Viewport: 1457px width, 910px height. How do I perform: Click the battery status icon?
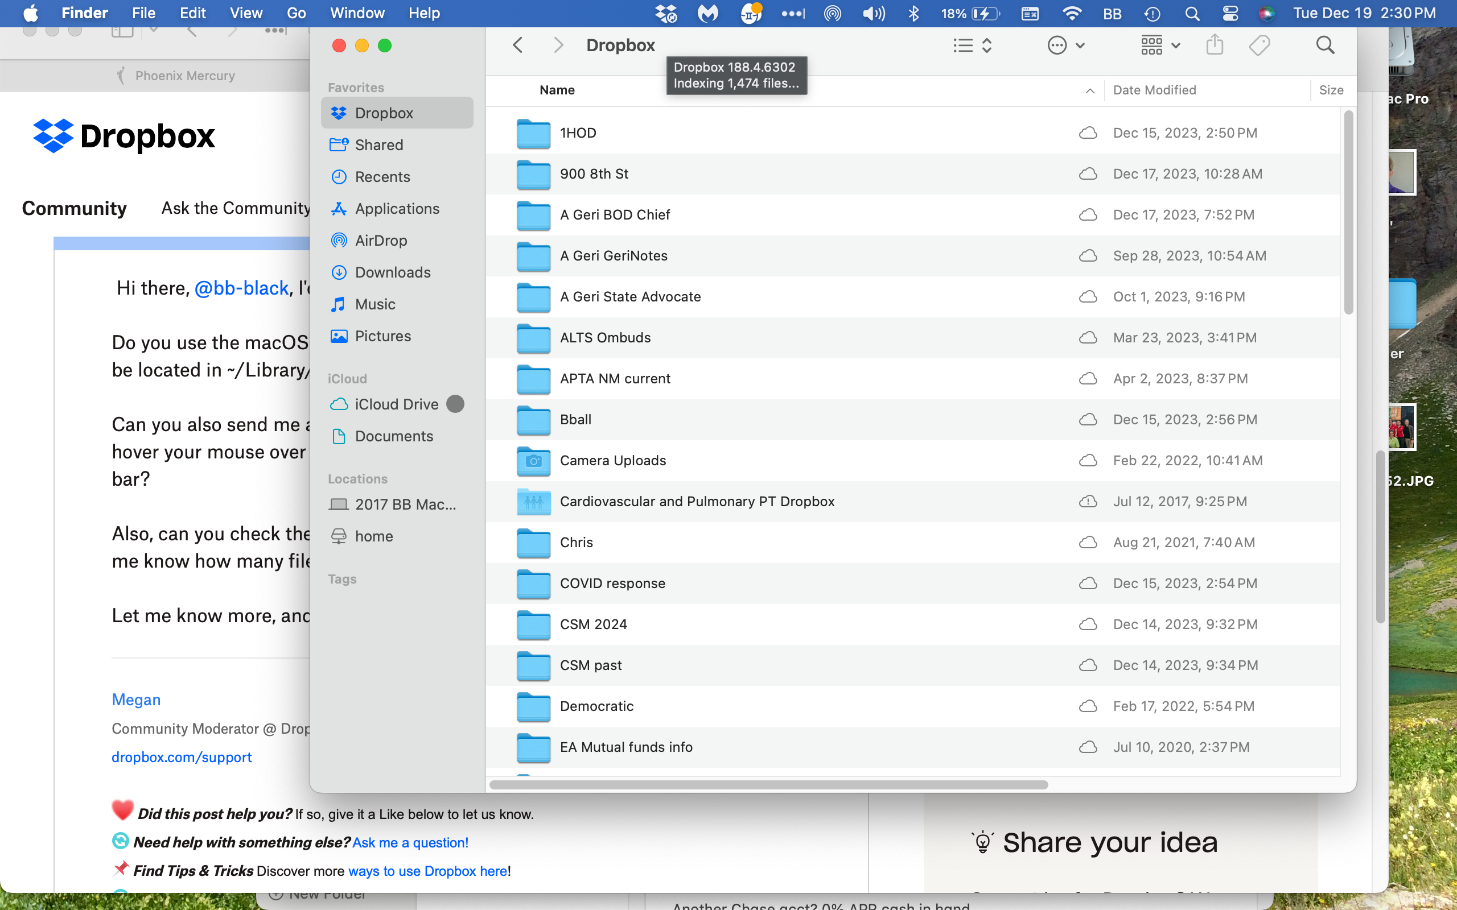[x=985, y=13]
